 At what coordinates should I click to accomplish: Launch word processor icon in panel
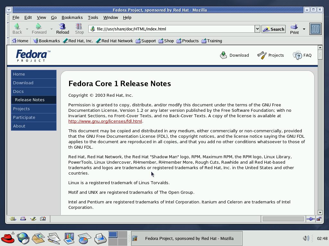click(54, 238)
